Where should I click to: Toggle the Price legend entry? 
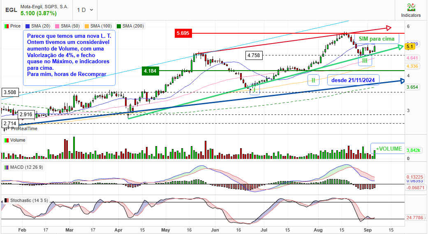pyautogui.click(x=13, y=26)
